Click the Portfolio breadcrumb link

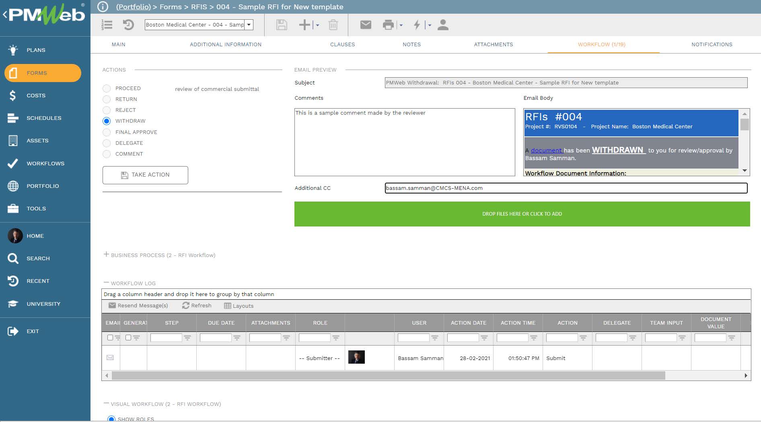click(133, 7)
